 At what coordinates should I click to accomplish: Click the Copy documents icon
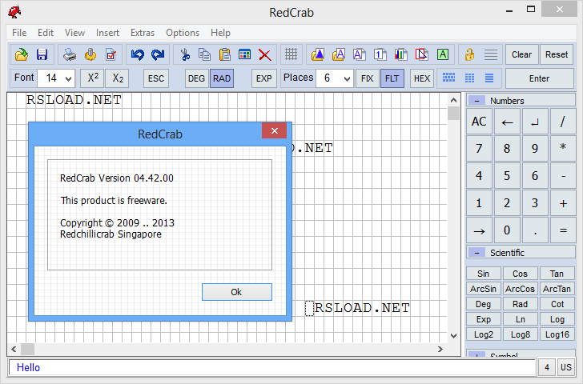click(x=204, y=54)
